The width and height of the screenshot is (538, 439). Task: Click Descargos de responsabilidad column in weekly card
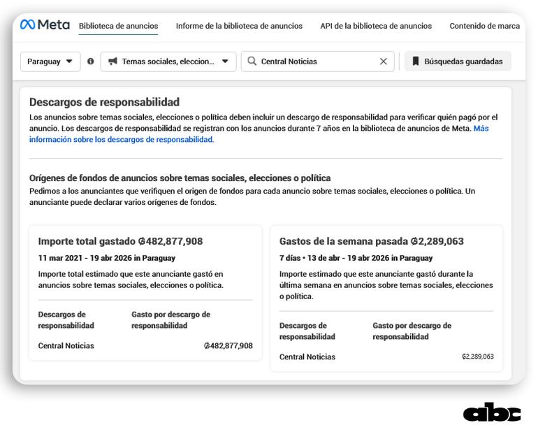click(x=307, y=331)
